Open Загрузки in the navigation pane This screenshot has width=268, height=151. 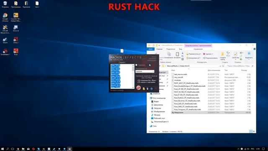point(156,108)
